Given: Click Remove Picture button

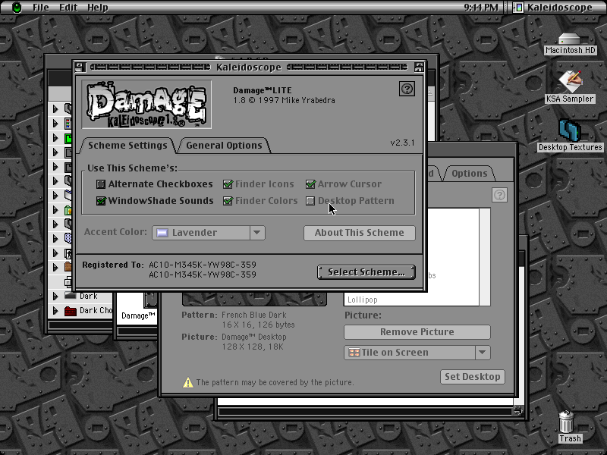Looking at the screenshot, I should click(417, 332).
